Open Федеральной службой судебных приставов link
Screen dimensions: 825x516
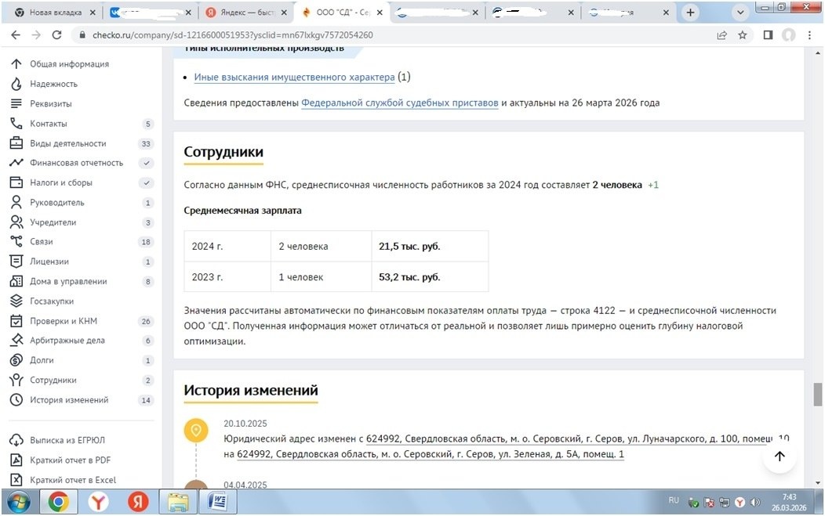pyautogui.click(x=400, y=103)
